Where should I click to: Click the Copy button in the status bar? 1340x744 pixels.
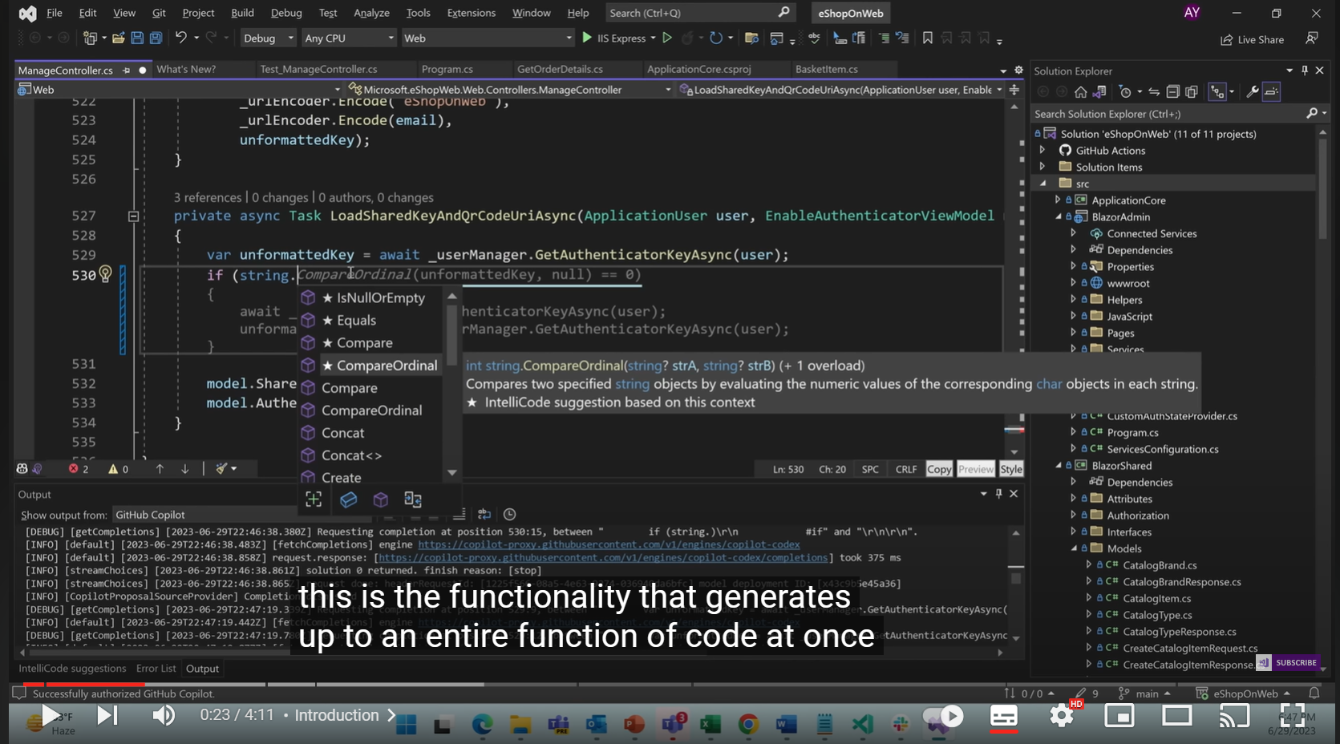[938, 468]
